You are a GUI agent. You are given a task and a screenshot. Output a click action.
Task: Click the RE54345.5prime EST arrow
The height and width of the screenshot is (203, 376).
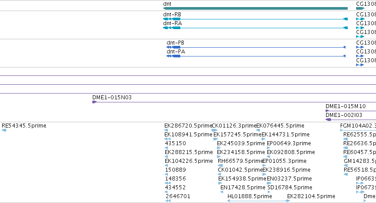pyautogui.click(x=4, y=130)
